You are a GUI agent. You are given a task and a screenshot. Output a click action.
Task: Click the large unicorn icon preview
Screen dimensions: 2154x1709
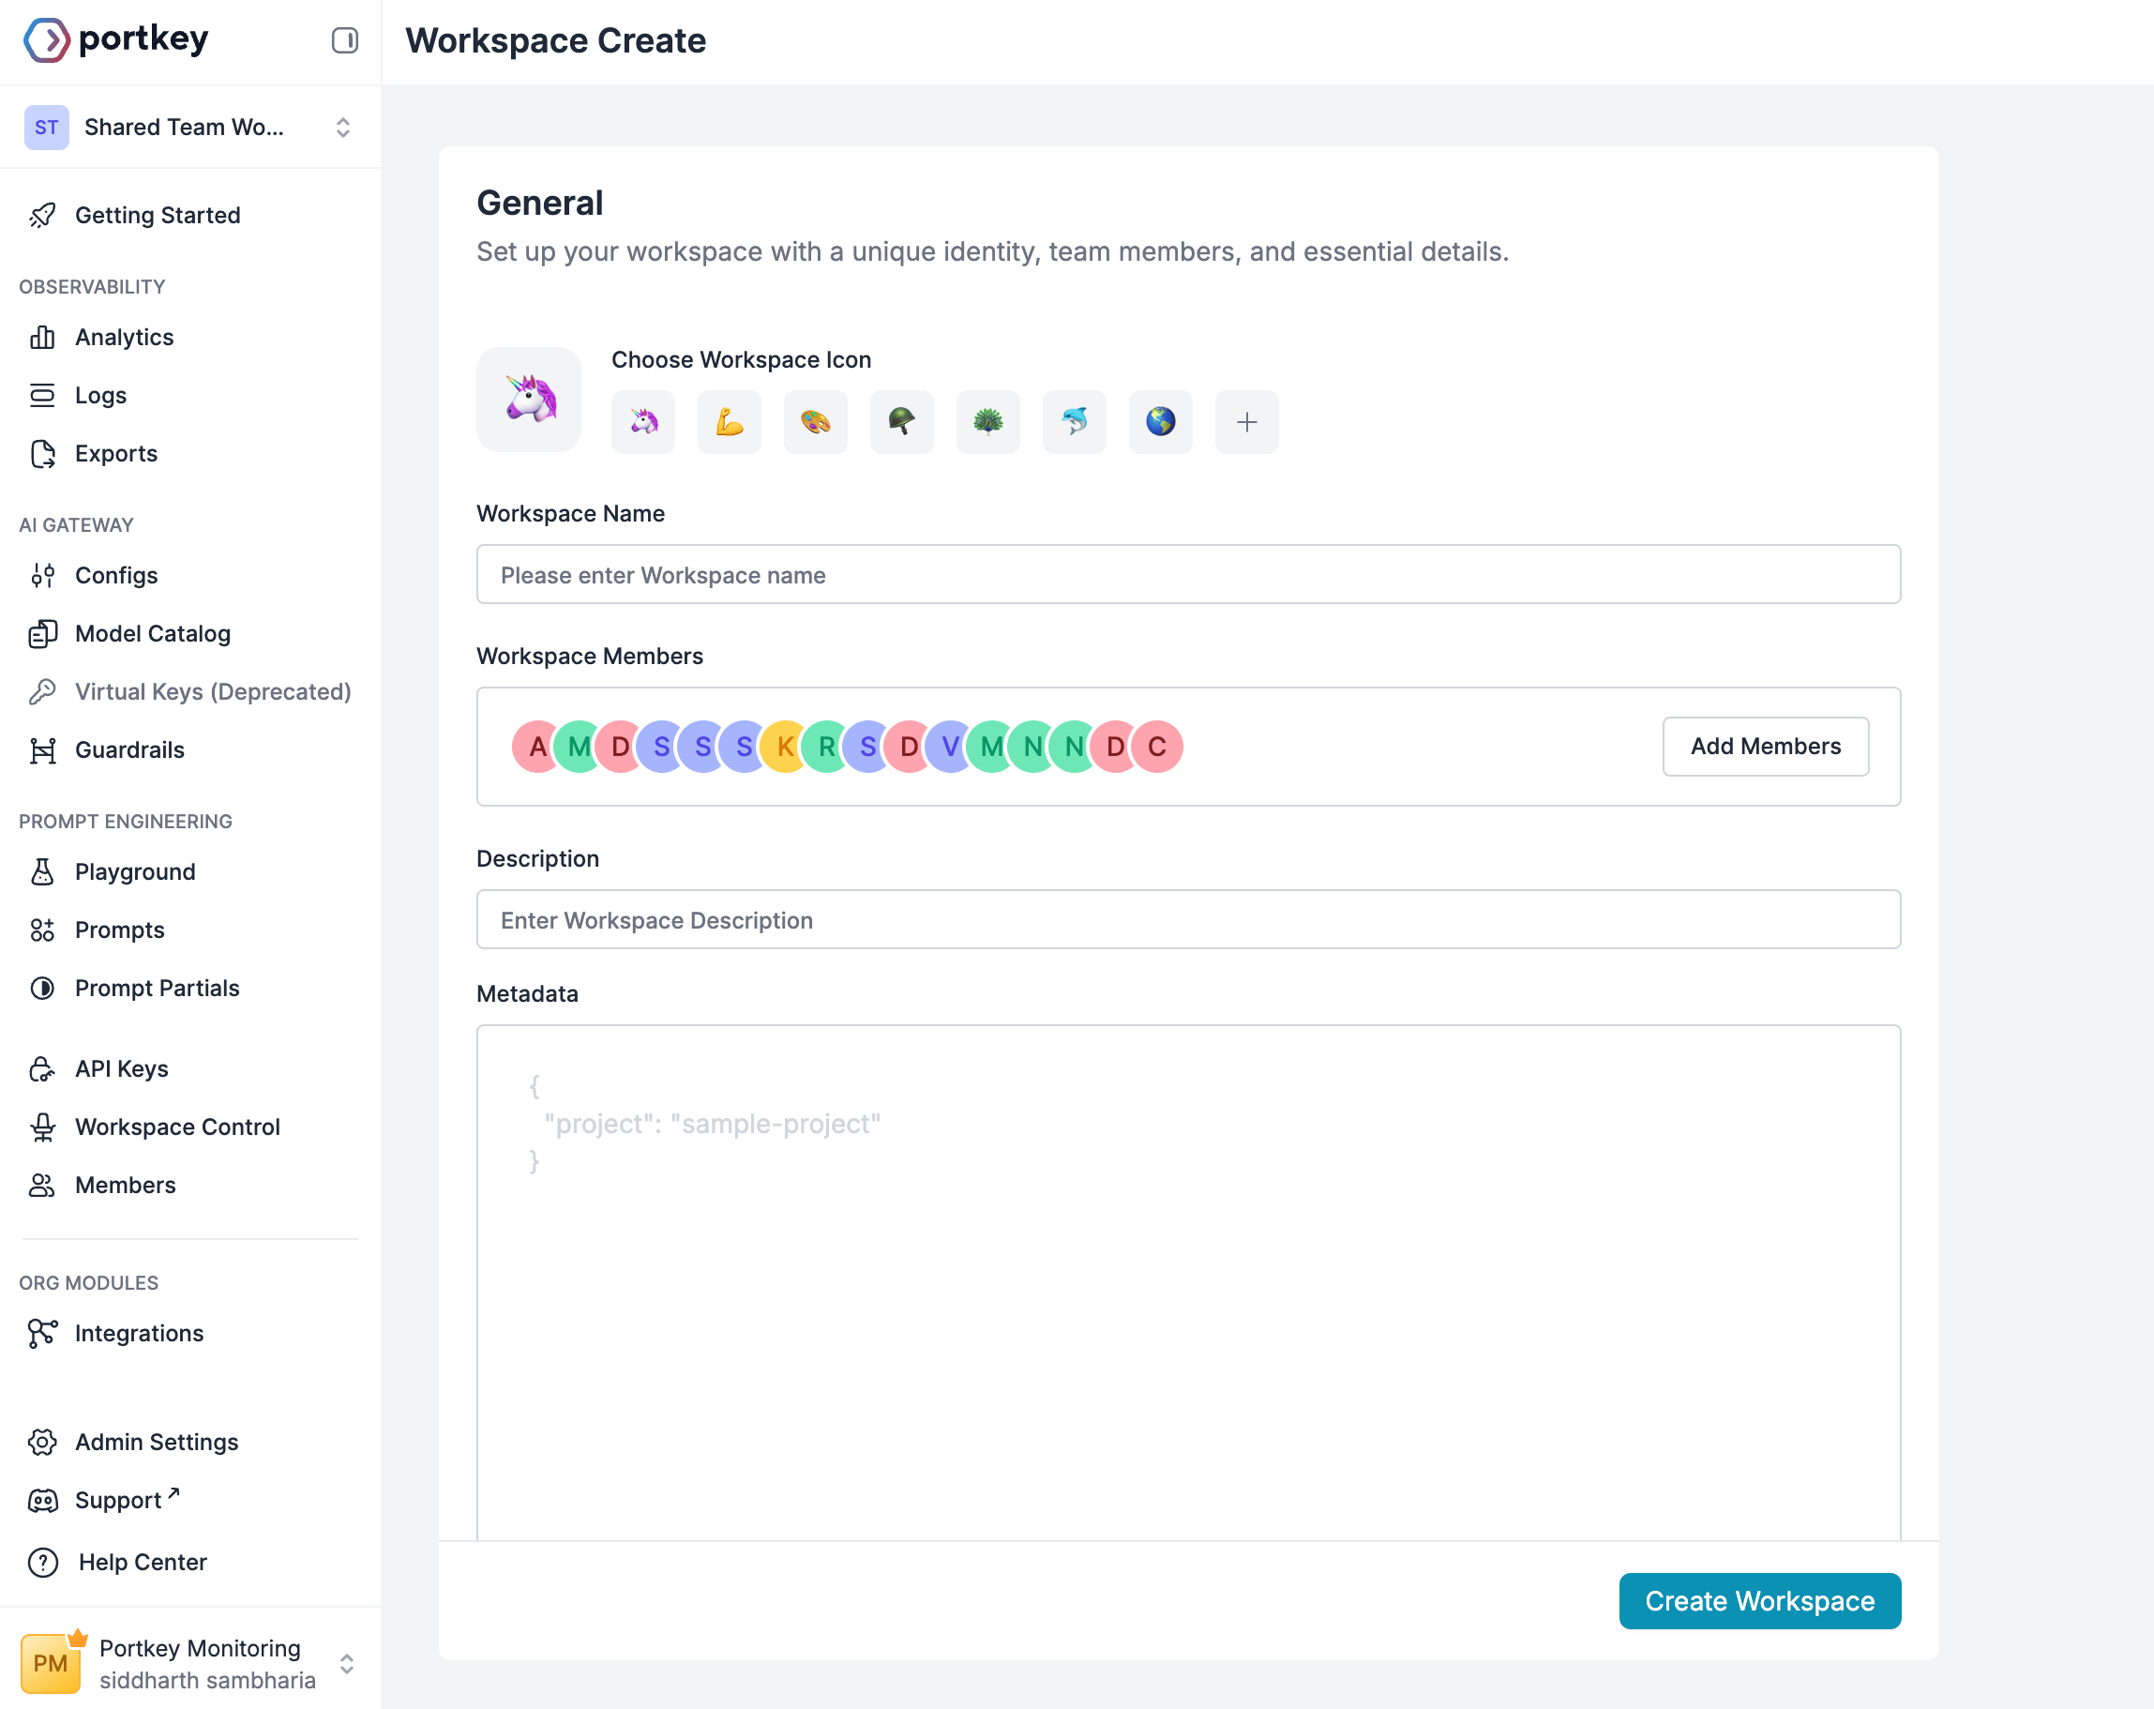(529, 399)
